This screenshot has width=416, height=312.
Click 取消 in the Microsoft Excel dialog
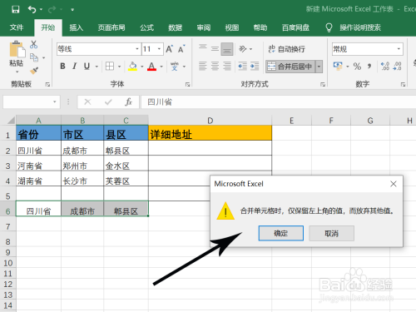331,233
